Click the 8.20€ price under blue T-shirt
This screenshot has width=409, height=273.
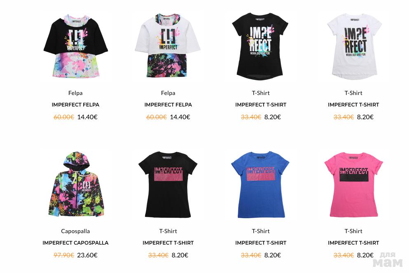coord(273,255)
